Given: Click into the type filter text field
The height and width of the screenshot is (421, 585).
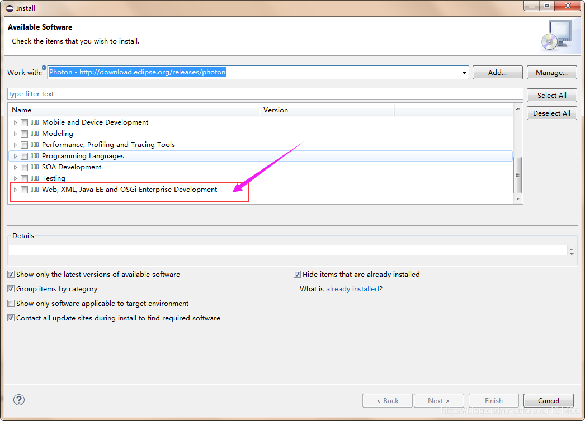Looking at the screenshot, I should click(x=265, y=94).
